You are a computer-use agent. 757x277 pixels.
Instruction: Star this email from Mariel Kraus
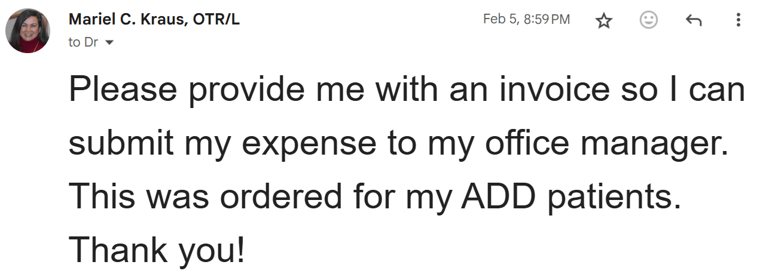point(605,21)
